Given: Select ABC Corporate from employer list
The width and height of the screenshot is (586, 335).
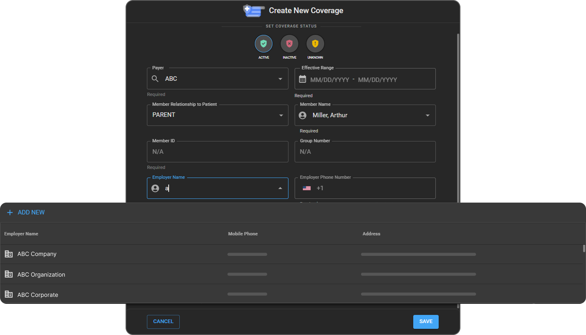Looking at the screenshot, I should pos(38,294).
